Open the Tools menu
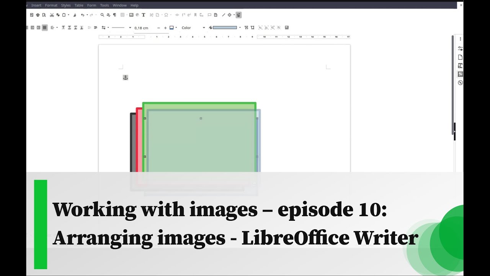The width and height of the screenshot is (490, 276). pyautogui.click(x=105, y=5)
